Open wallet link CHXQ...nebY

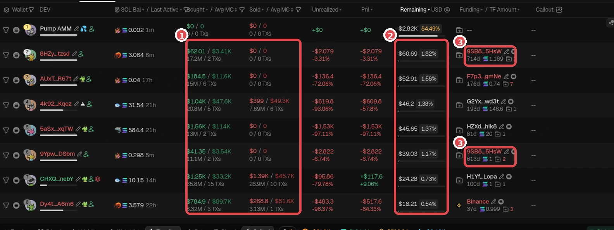tap(57, 179)
